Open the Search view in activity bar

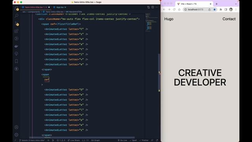click(17, 16)
